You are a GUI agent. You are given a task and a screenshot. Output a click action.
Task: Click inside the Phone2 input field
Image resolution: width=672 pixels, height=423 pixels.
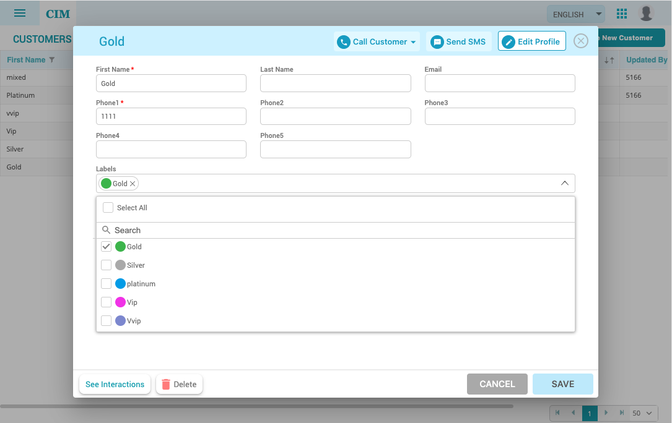335,116
